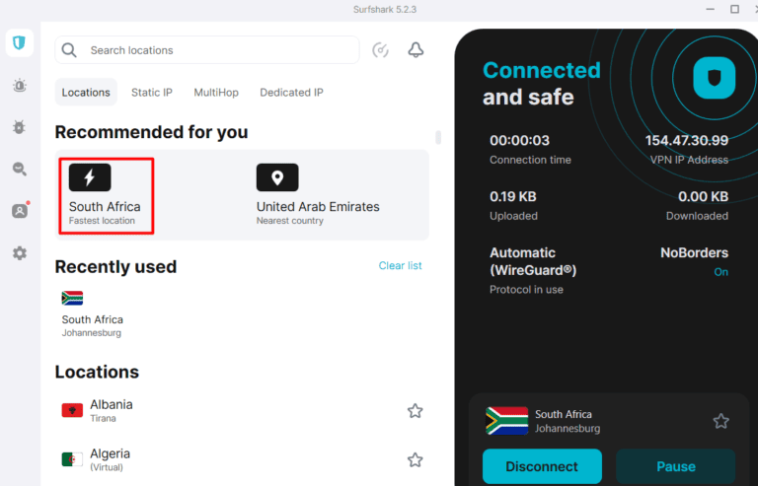Image resolution: width=758 pixels, height=486 pixels.
Task: Open the Search magnifier icon in sidebar
Action: [x=19, y=169]
